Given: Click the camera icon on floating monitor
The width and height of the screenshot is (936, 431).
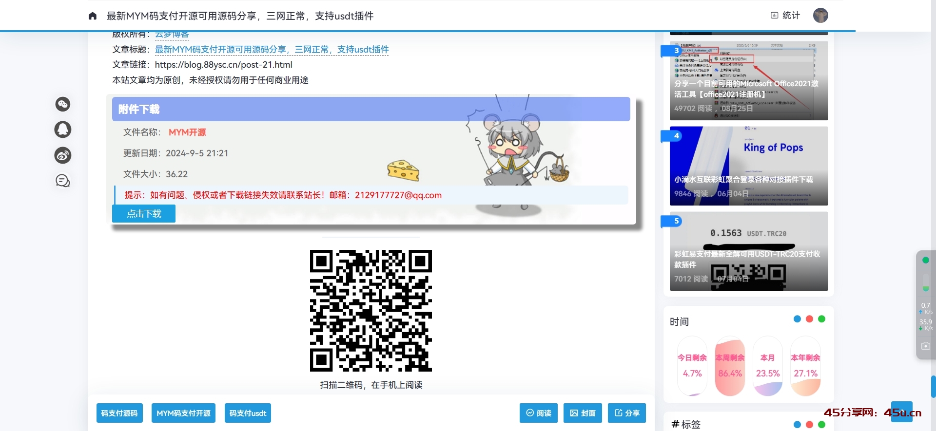Looking at the screenshot, I should coord(926,346).
